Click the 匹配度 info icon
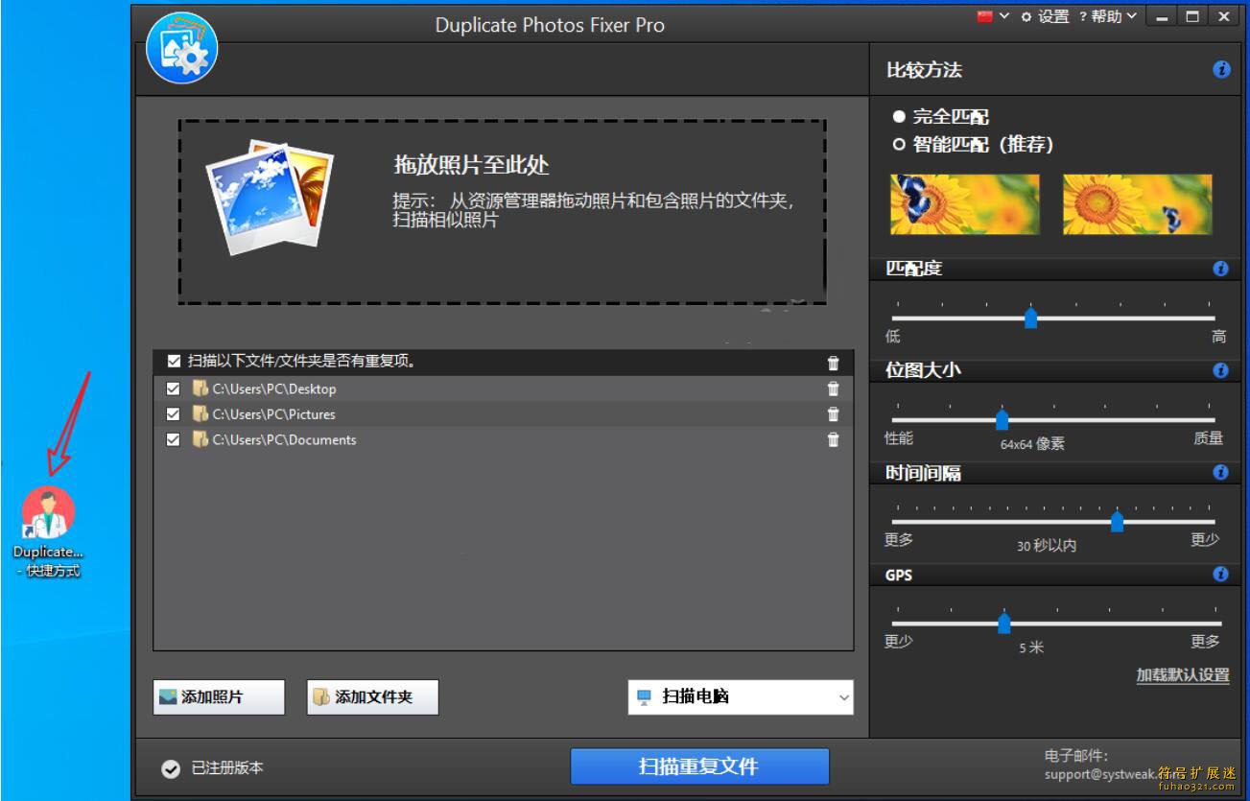The image size is (1250, 801). [x=1221, y=268]
